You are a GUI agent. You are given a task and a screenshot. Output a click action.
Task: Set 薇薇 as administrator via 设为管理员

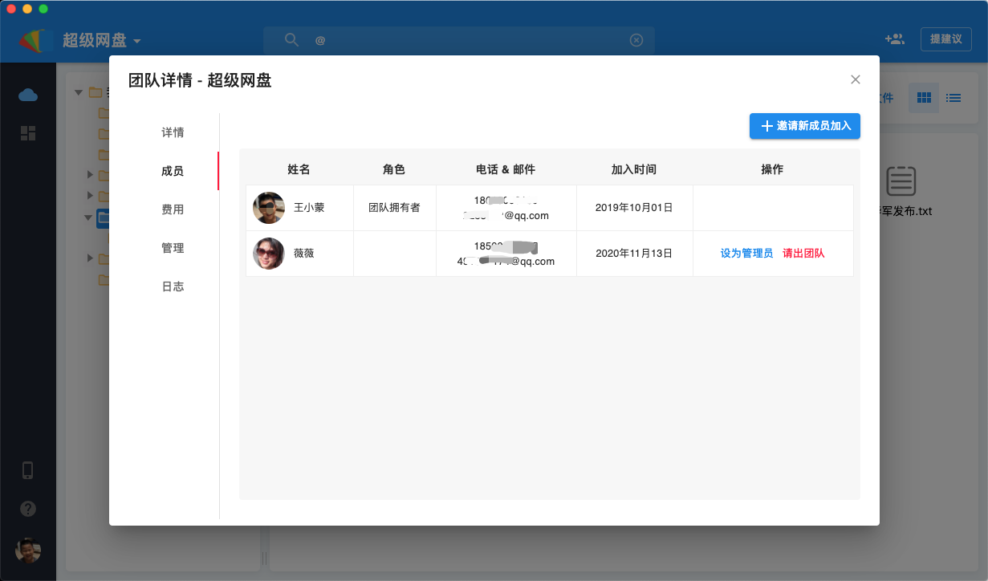coord(746,254)
